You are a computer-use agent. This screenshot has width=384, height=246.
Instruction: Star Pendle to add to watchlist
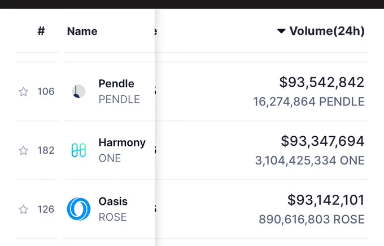24,92
